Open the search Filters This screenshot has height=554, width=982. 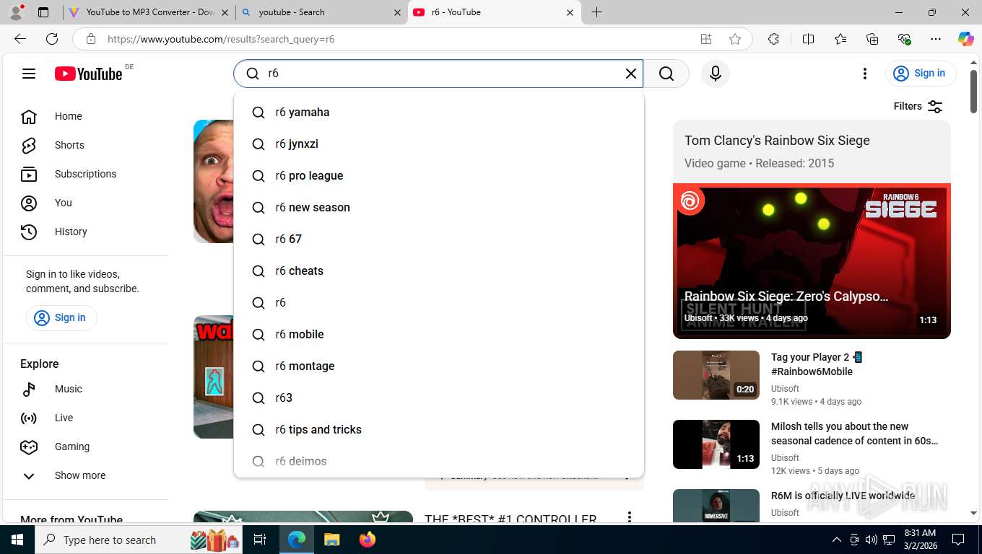[918, 107]
